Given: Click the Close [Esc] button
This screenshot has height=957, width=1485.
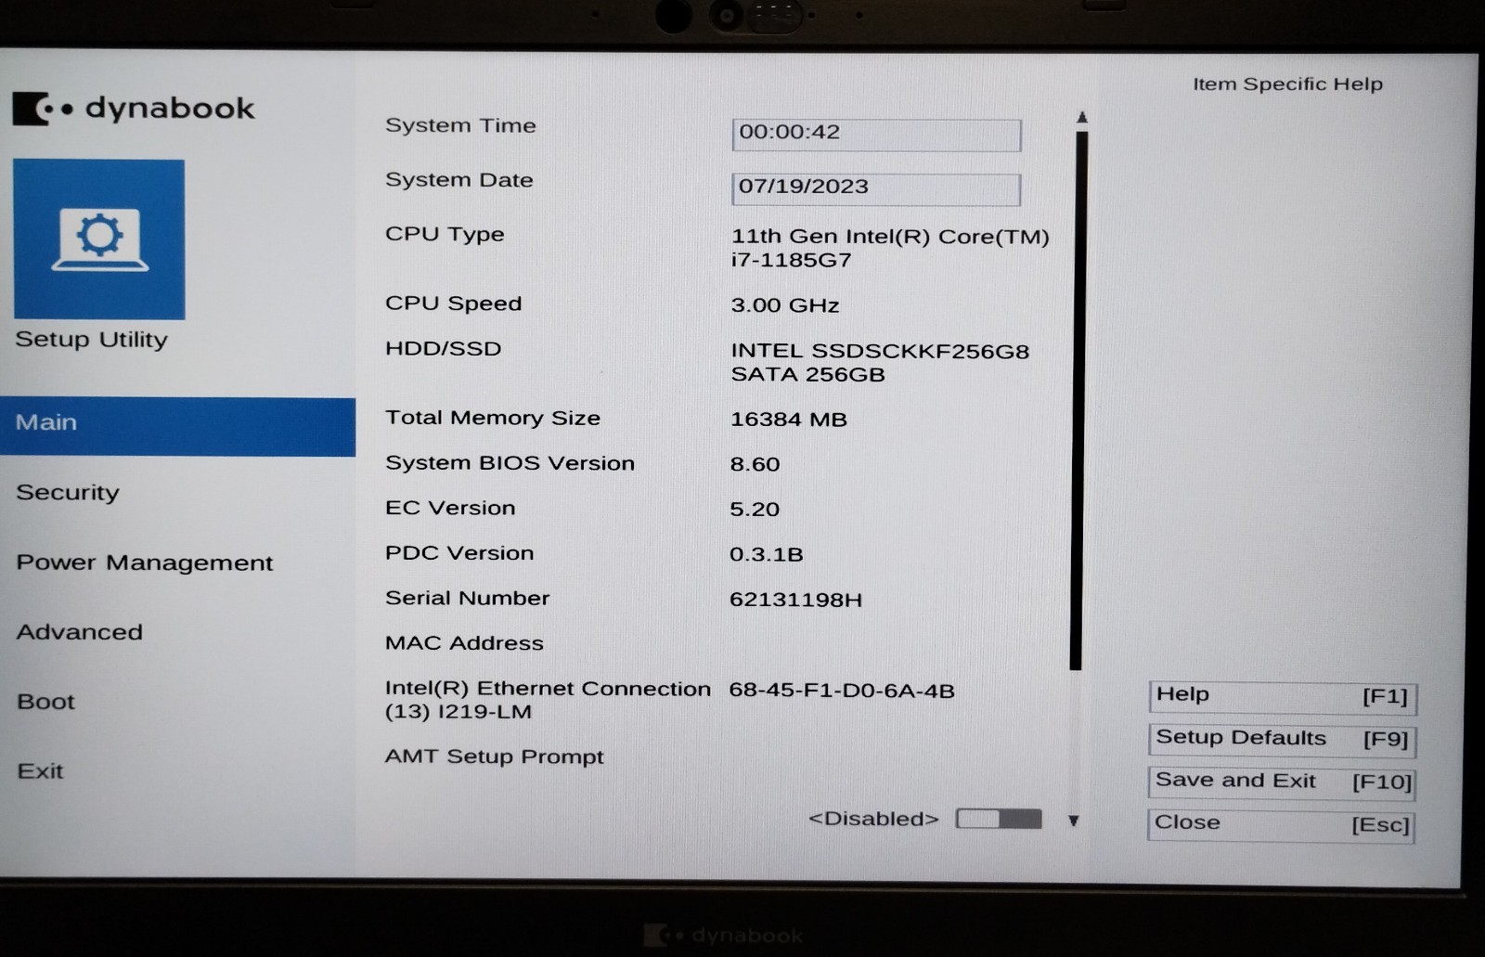Looking at the screenshot, I should click(x=1282, y=825).
